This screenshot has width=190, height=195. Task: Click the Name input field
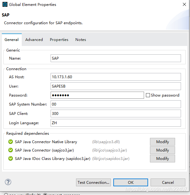115,58
